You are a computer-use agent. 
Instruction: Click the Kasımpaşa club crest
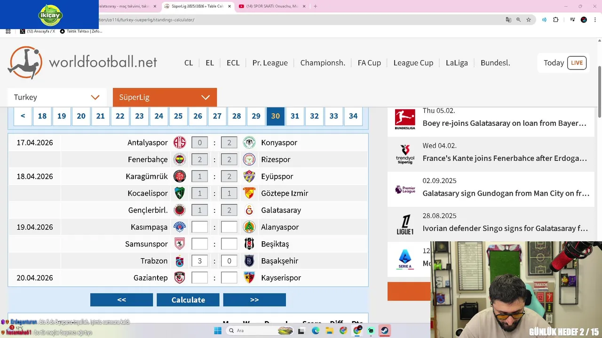pos(180,227)
